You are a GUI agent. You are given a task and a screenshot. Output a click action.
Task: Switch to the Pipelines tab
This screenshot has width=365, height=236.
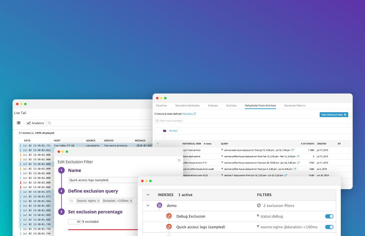click(x=161, y=105)
